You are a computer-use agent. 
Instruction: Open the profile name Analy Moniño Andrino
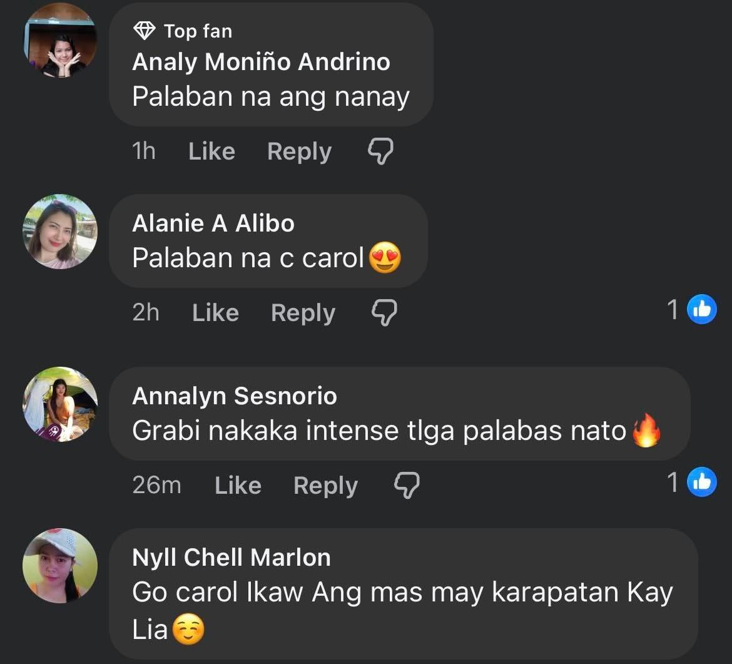(x=261, y=62)
